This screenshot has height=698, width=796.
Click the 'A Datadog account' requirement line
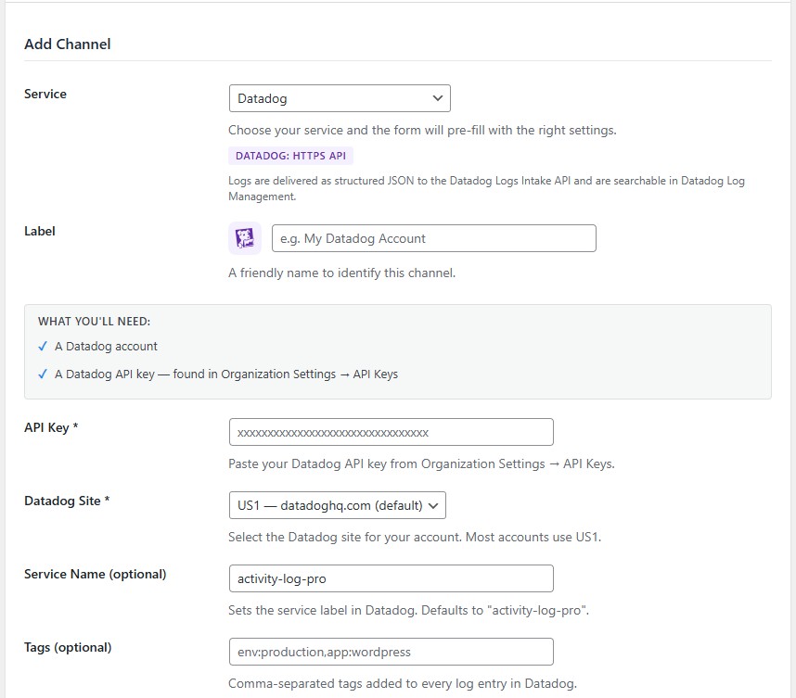106,347
